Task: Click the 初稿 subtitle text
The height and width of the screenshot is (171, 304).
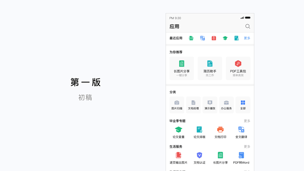Action: tap(85, 97)
